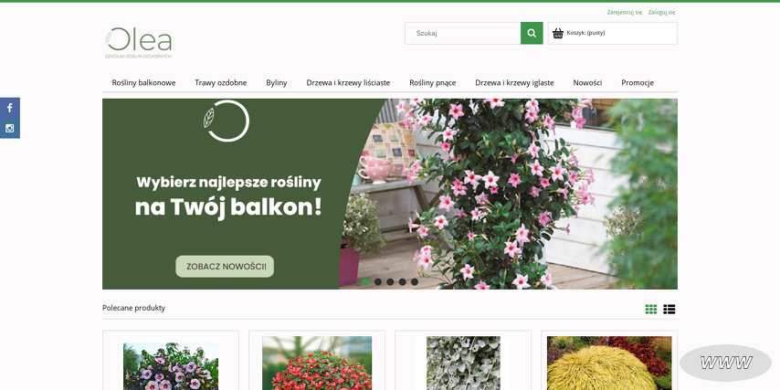Open the Rośliny pnące menu

pyautogui.click(x=433, y=82)
